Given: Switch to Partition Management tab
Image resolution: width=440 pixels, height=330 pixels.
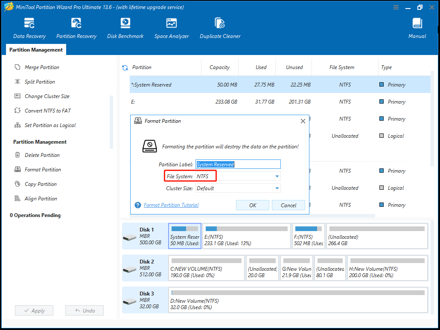Looking at the screenshot, I should [36, 49].
